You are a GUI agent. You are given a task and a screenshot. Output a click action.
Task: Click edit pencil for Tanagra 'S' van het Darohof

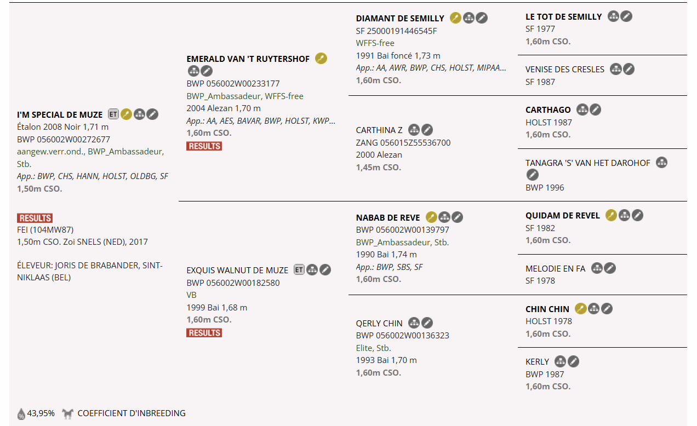click(x=532, y=175)
